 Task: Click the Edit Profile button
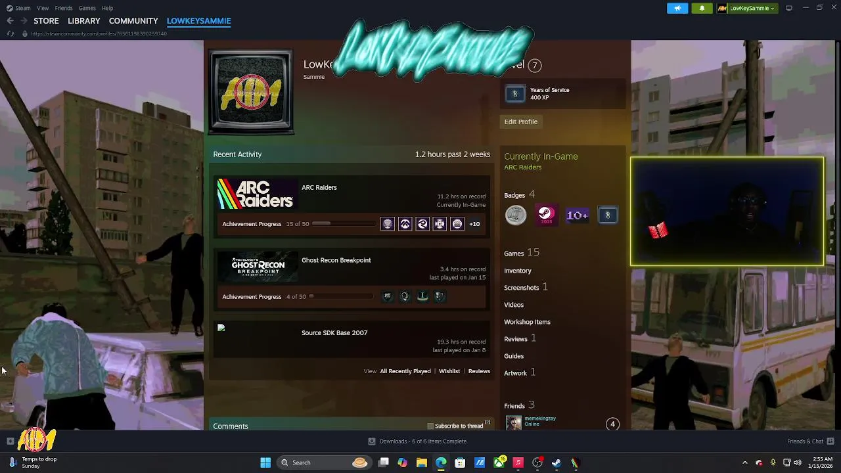[x=521, y=122]
